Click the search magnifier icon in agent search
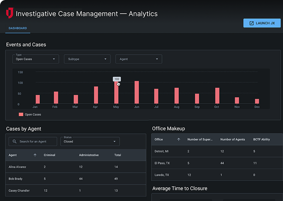Screen dimensions: 283x201 coord(15,142)
